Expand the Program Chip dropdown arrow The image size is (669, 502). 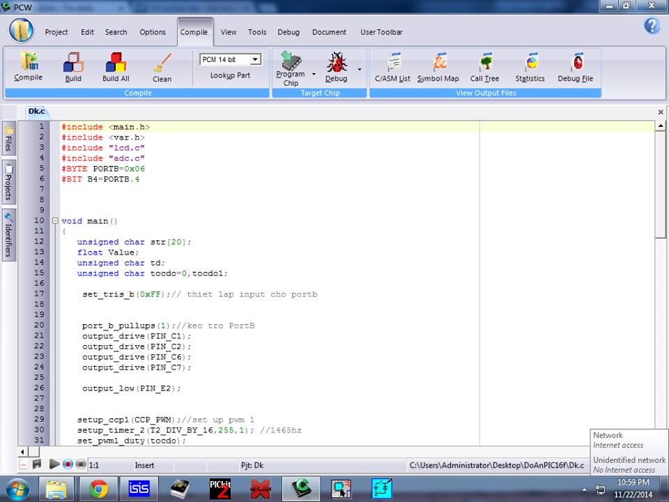pyautogui.click(x=314, y=73)
